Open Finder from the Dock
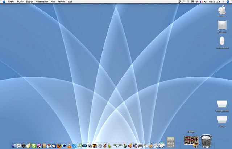Image resolution: width=232 pixels, height=149 pixels. pos(14,146)
